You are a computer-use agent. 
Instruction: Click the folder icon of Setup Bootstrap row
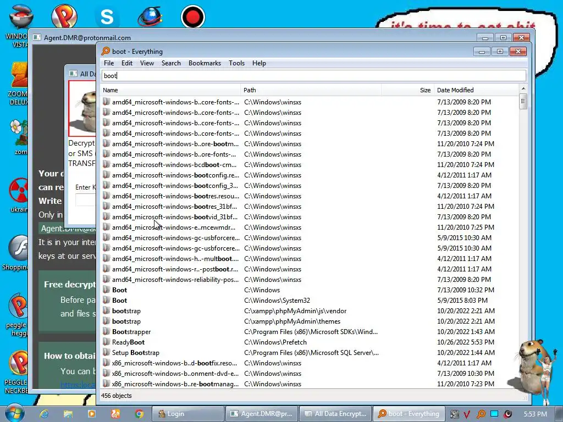pos(106,352)
